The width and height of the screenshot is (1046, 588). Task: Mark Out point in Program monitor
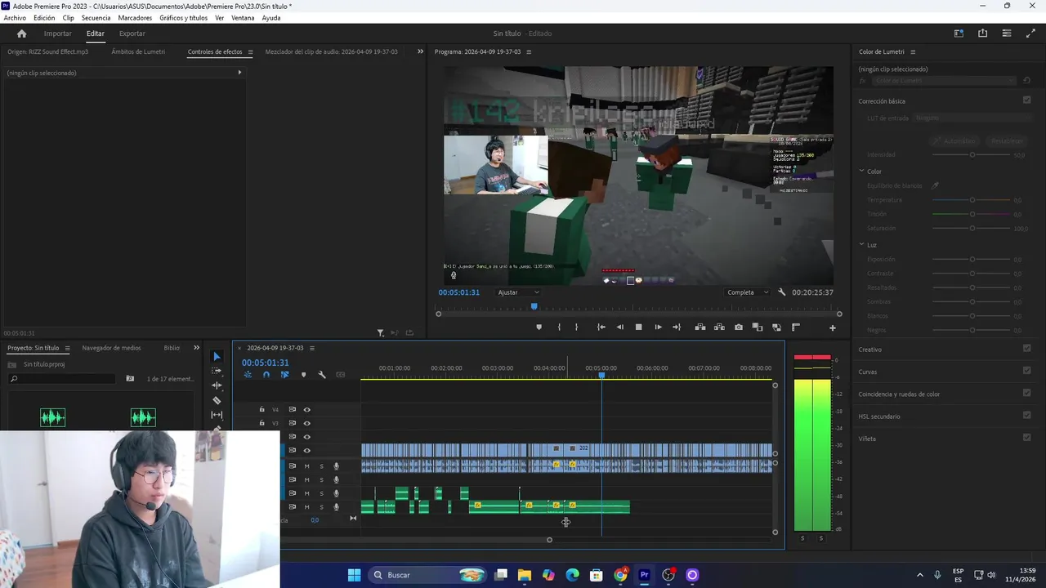[577, 327]
